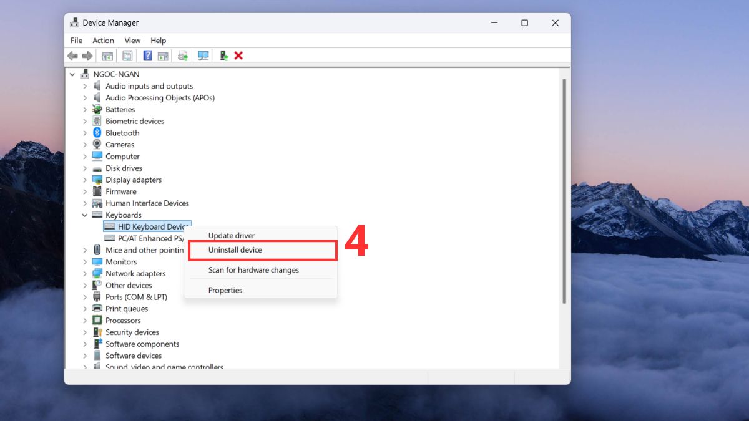Image resolution: width=749 pixels, height=421 pixels.
Task: Select the Scan for hardware changes toolbar icon
Action: (203, 56)
